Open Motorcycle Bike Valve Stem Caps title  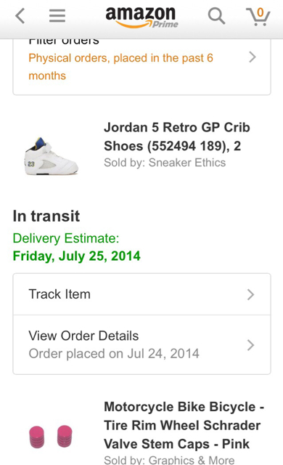(x=184, y=425)
